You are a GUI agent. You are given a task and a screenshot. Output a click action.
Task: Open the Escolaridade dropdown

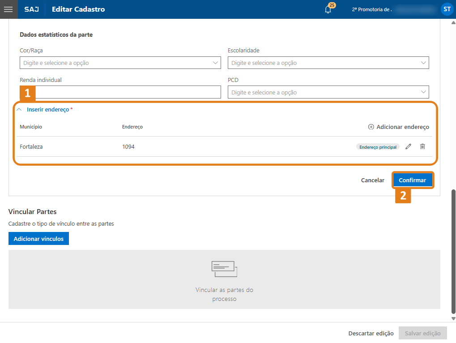point(328,63)
